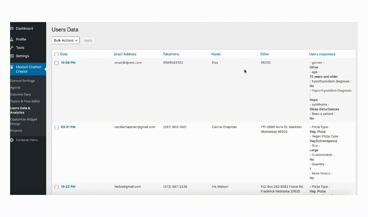The image size is (368, 217).
Task: Check the 10:23 PM row checkbox
Action: [x=56, y=187]
